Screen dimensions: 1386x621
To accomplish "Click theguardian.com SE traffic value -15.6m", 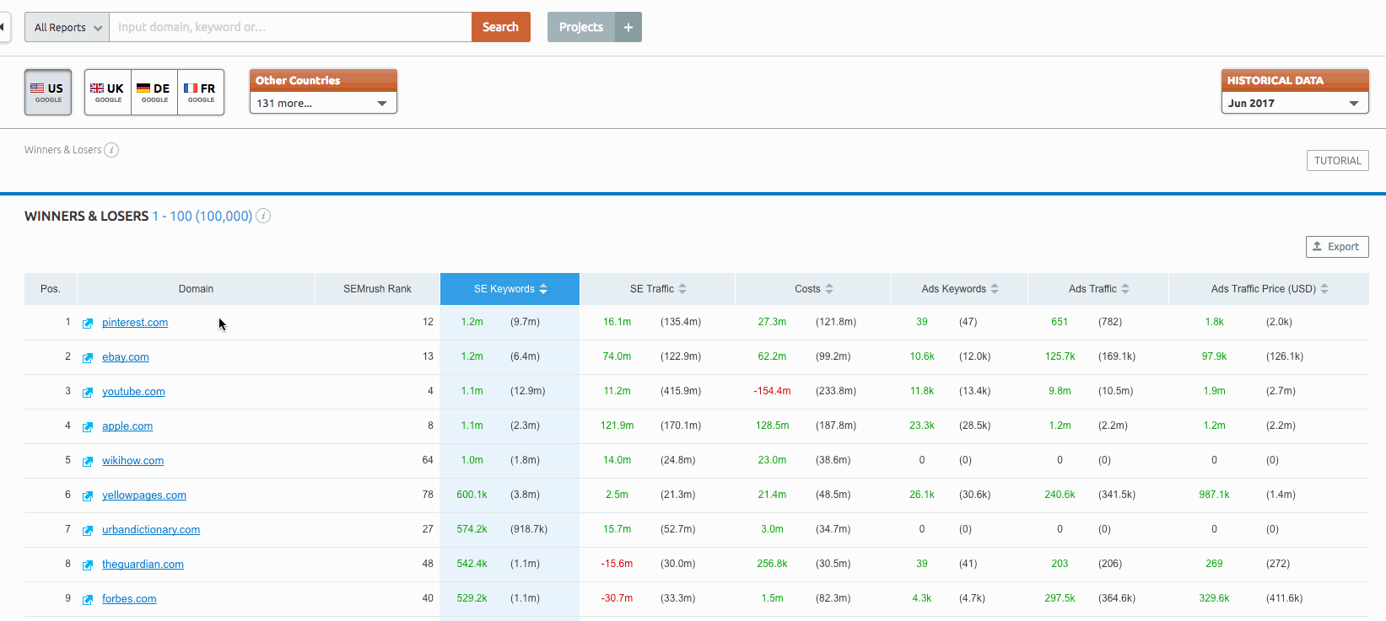I will click(617, 564).
